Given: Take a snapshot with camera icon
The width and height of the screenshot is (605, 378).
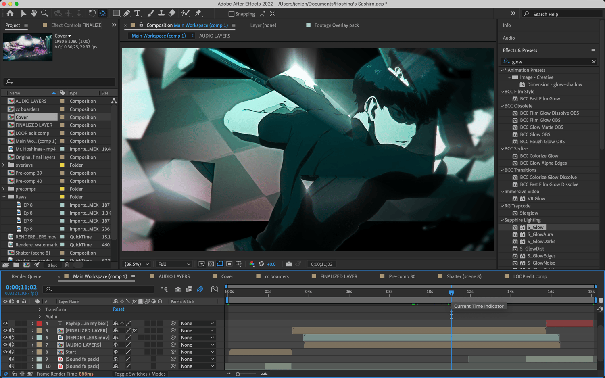Looking at the screenshot, I should click(x=289, y=264).
